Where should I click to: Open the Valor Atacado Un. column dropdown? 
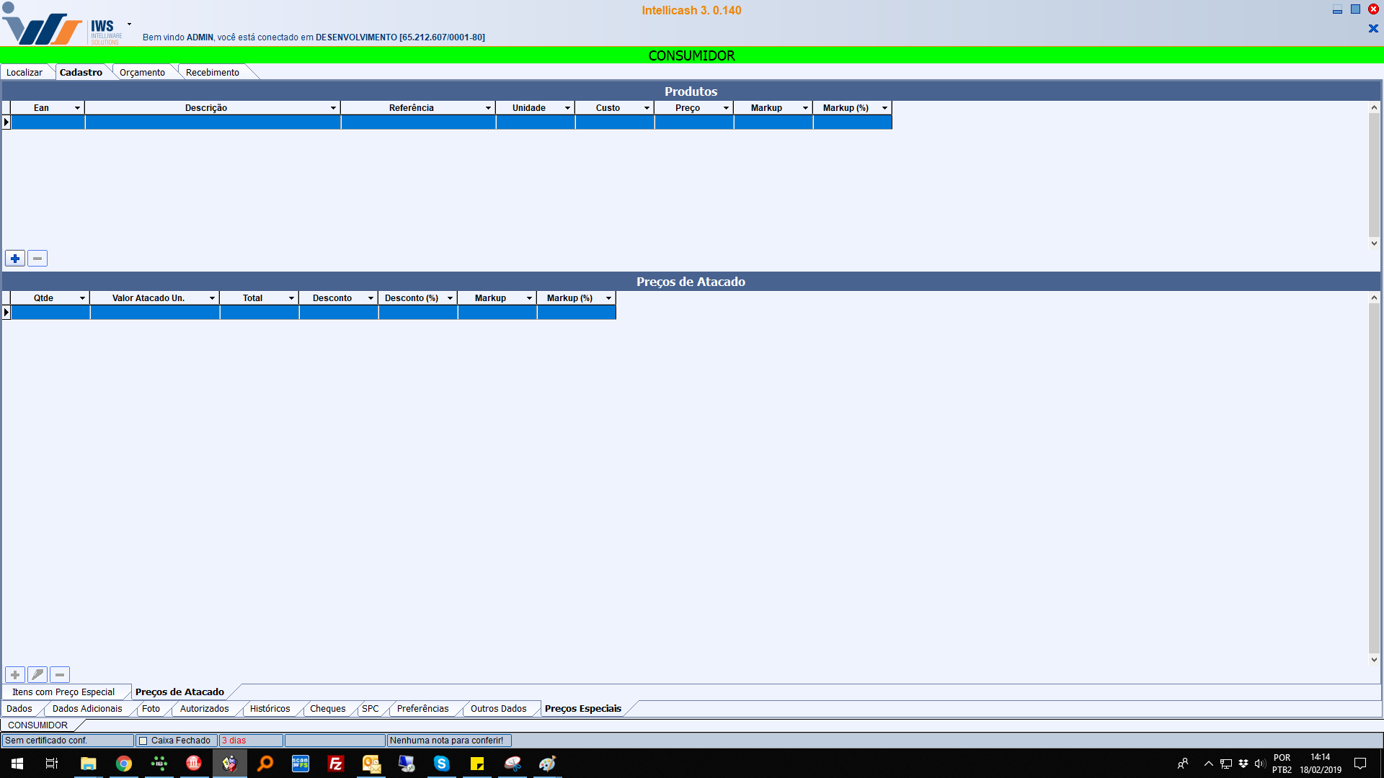212,298
